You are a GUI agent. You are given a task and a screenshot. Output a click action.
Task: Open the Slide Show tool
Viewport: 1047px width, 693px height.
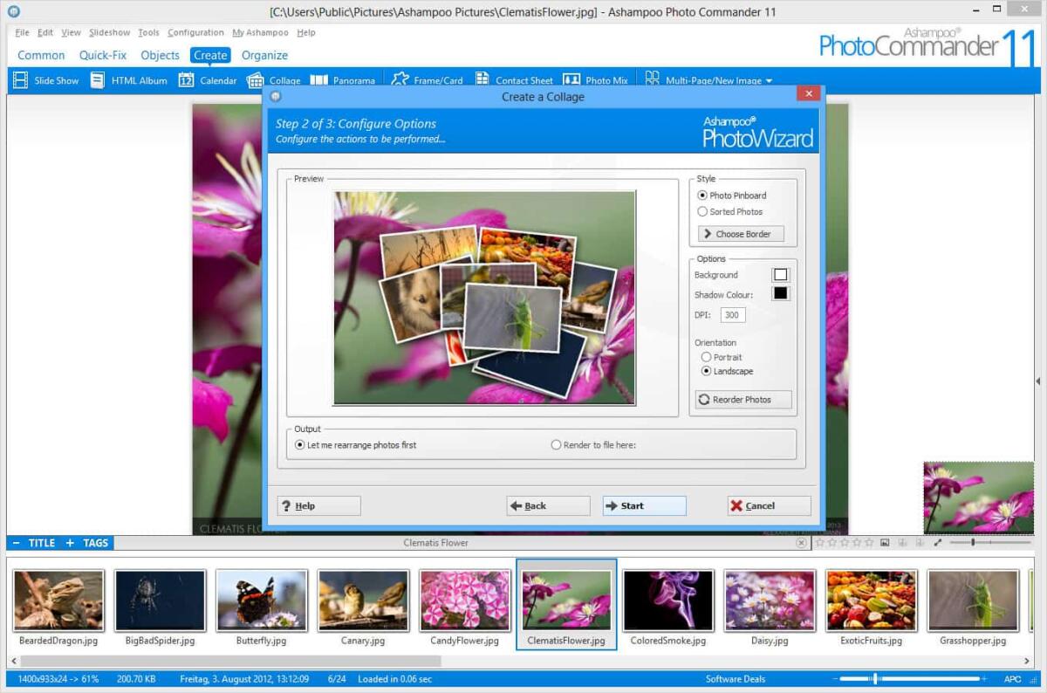coord(45,79)
